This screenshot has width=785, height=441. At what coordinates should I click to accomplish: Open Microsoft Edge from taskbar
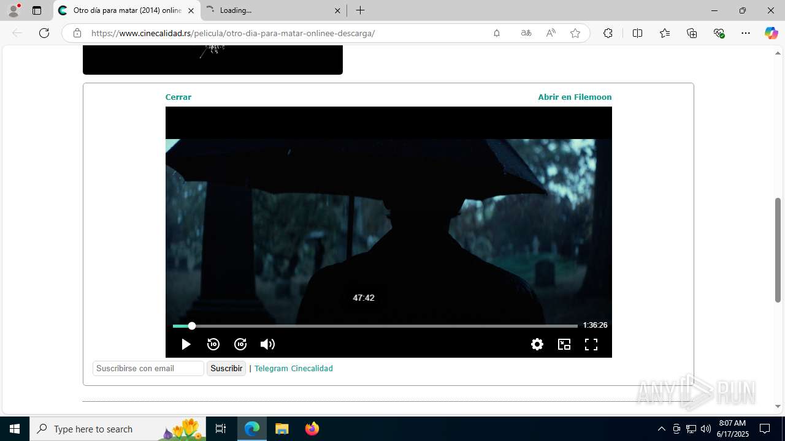click(x=252, y=429)
